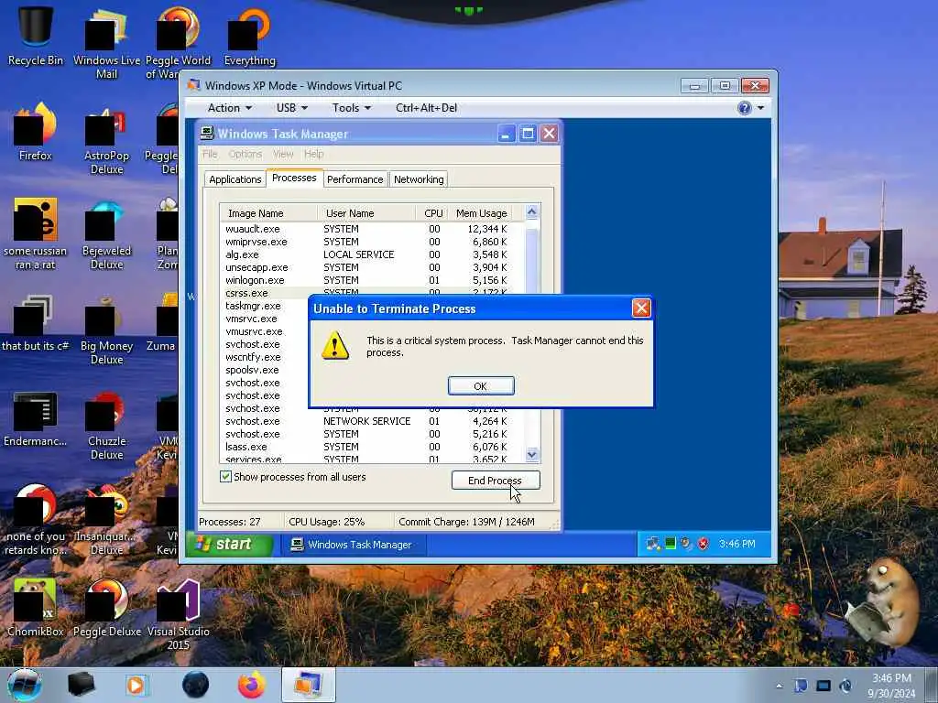Sort by User Name column header
Screen dimensions: 938x703
[366, 213]
